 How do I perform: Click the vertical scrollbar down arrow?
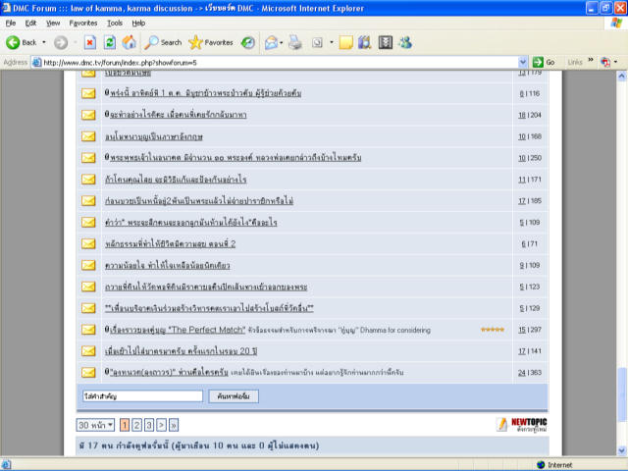[x=621, y=451]
